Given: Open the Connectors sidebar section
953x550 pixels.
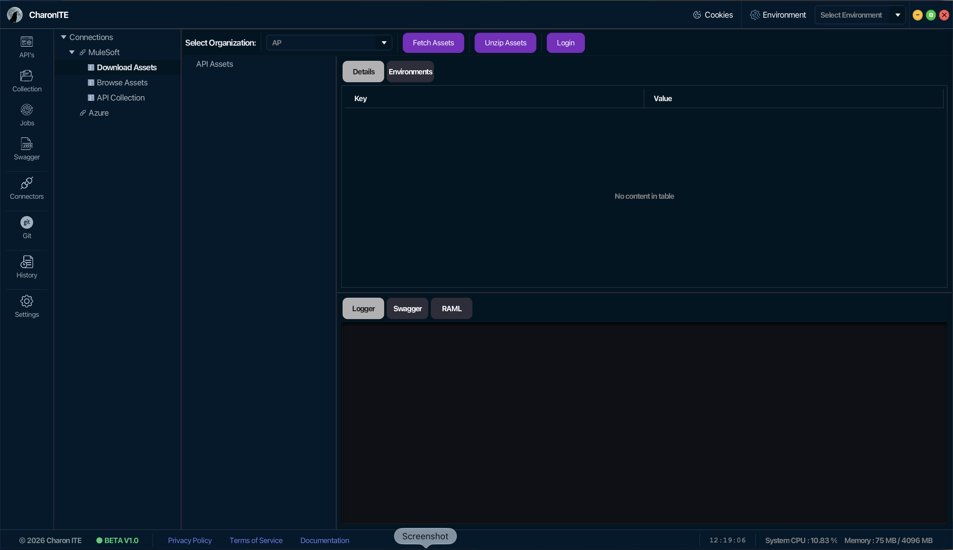Looking at the screenshot, I should pyautogui.click(x=26, y=188).
